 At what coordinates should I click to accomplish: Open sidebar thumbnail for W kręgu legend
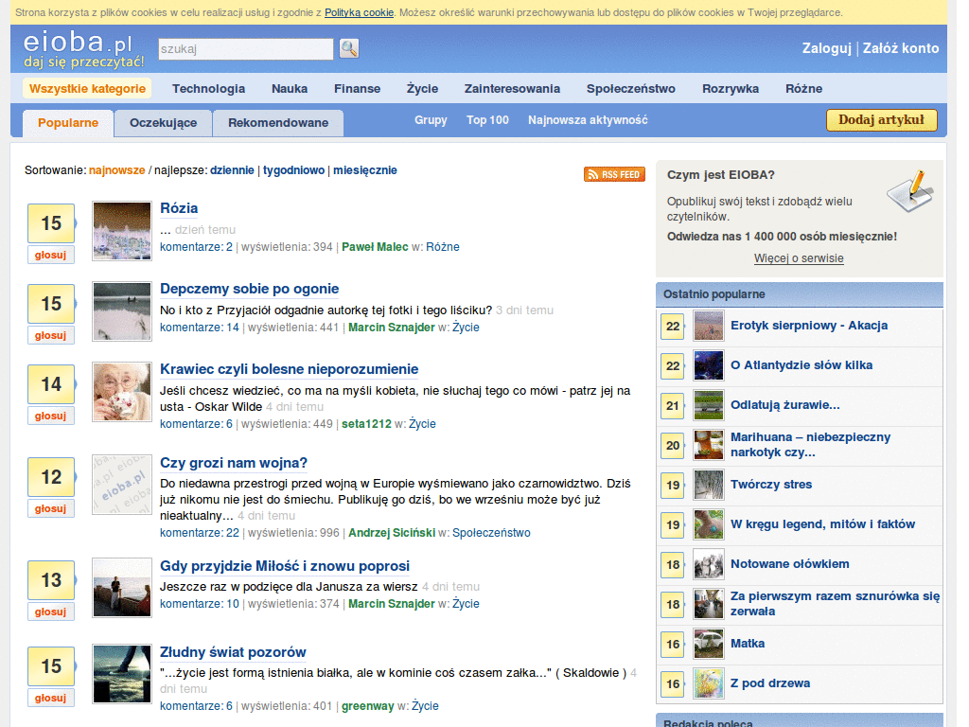point(708,524)
